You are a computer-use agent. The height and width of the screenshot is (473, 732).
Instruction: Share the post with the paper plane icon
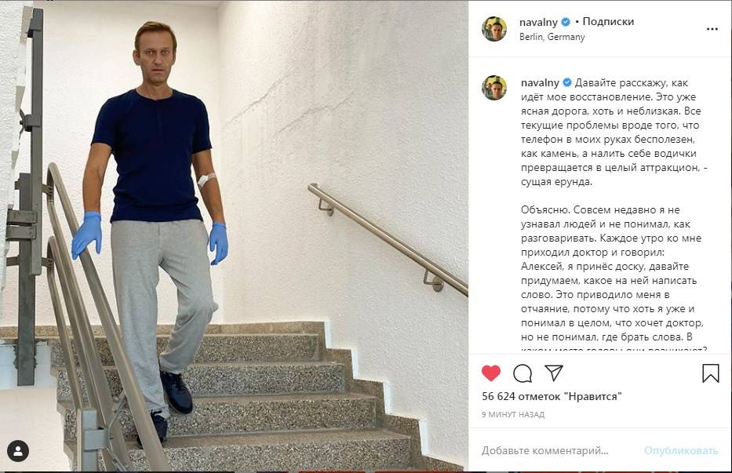(x=554, y=373)
